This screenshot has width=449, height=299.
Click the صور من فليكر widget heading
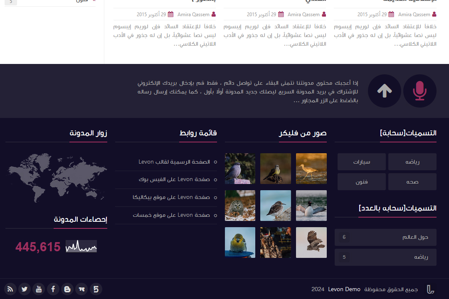(x=303, y=133)
